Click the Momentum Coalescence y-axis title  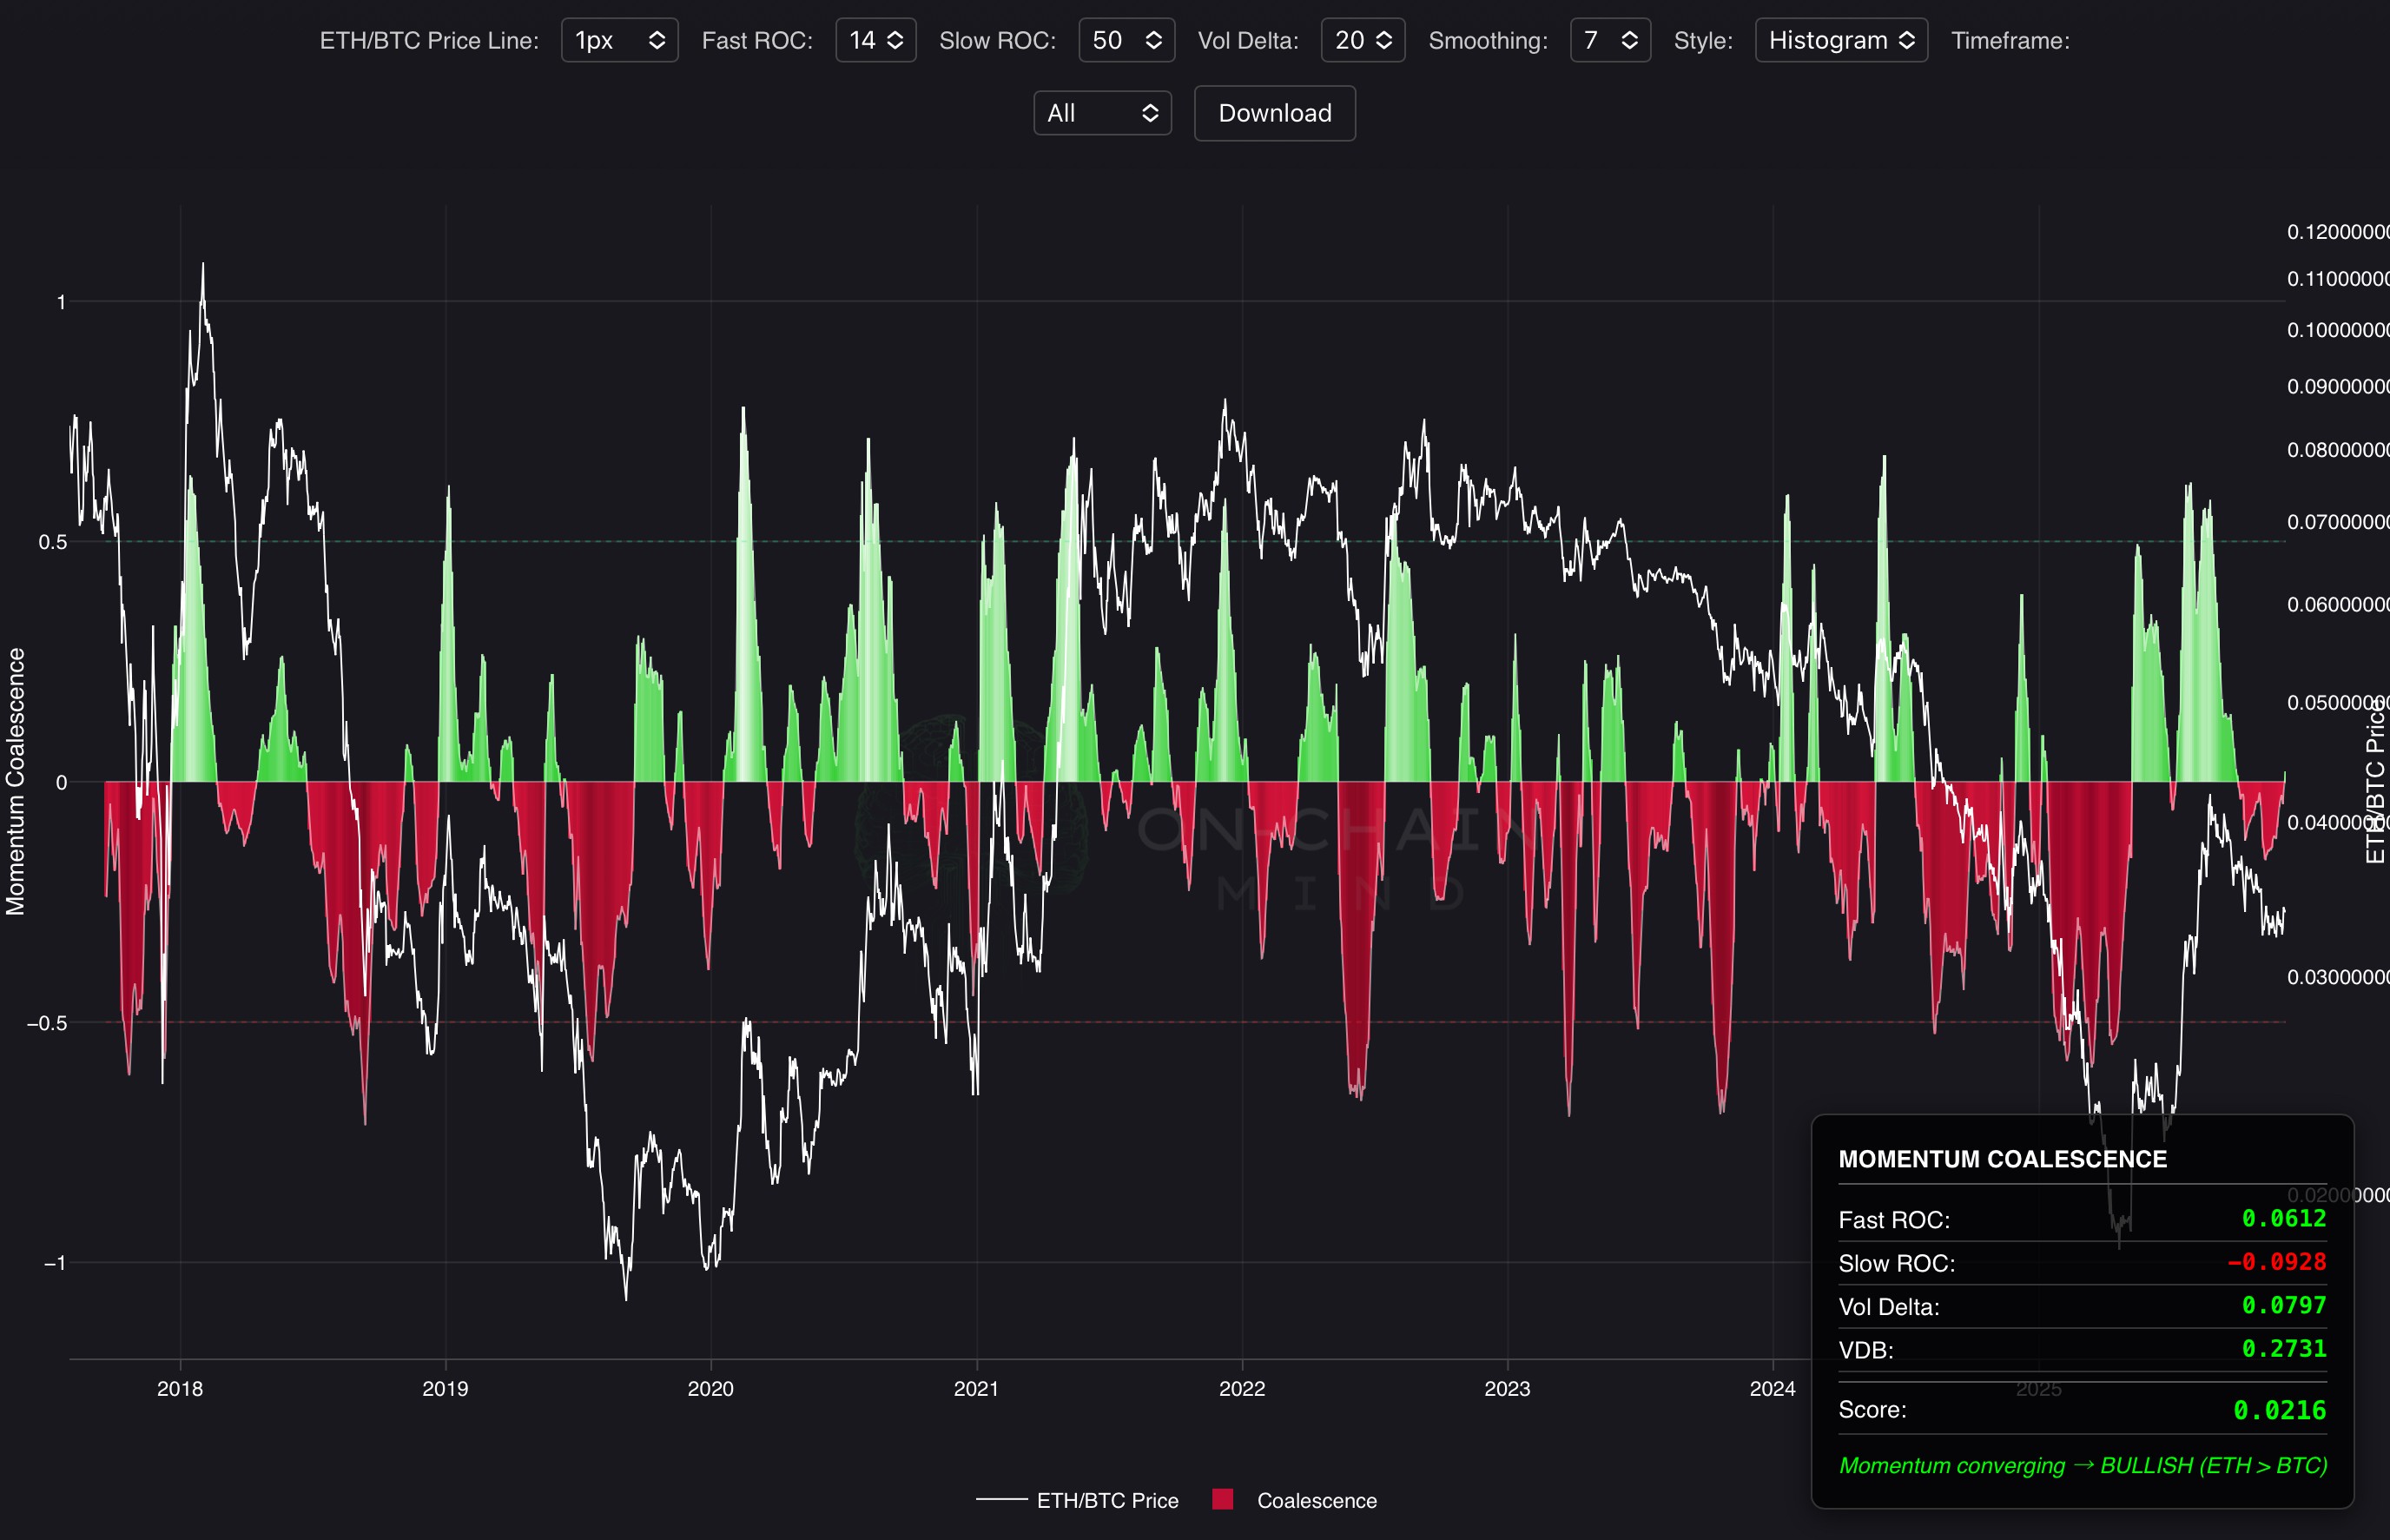[15, 781]
